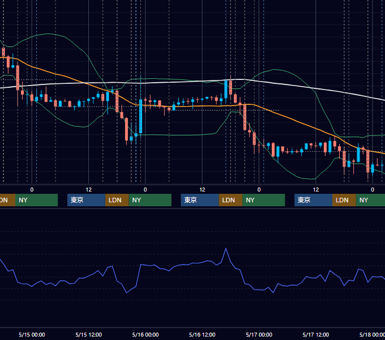Image resolution: width=385 pixels, height=340 pixels.
Task: Click the 5/16 00:00 date label
Action: point(146,334)
